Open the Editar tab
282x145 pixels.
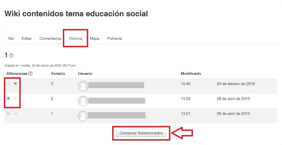[x=27, y=38]
